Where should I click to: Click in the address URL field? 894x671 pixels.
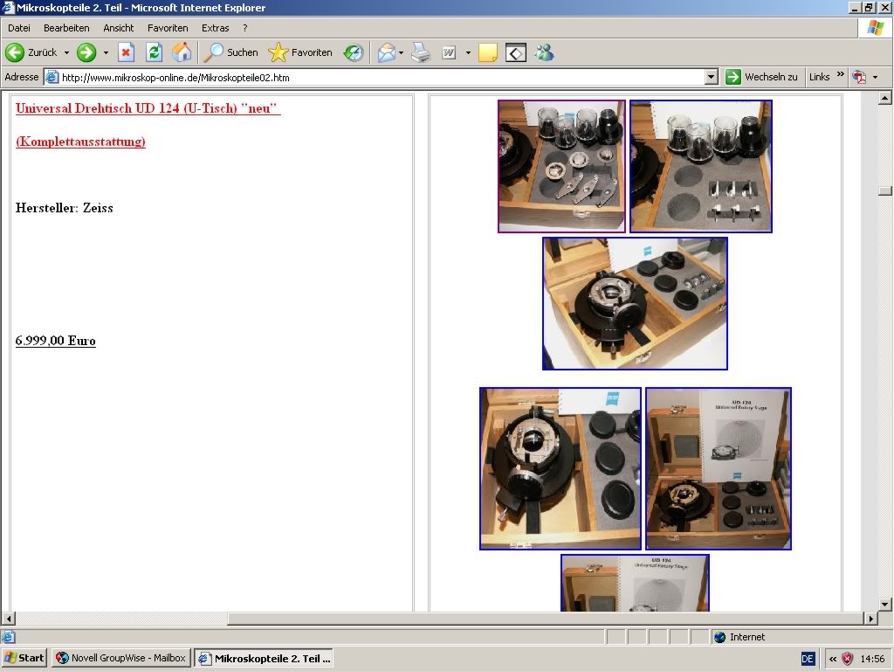coord(375,77)
